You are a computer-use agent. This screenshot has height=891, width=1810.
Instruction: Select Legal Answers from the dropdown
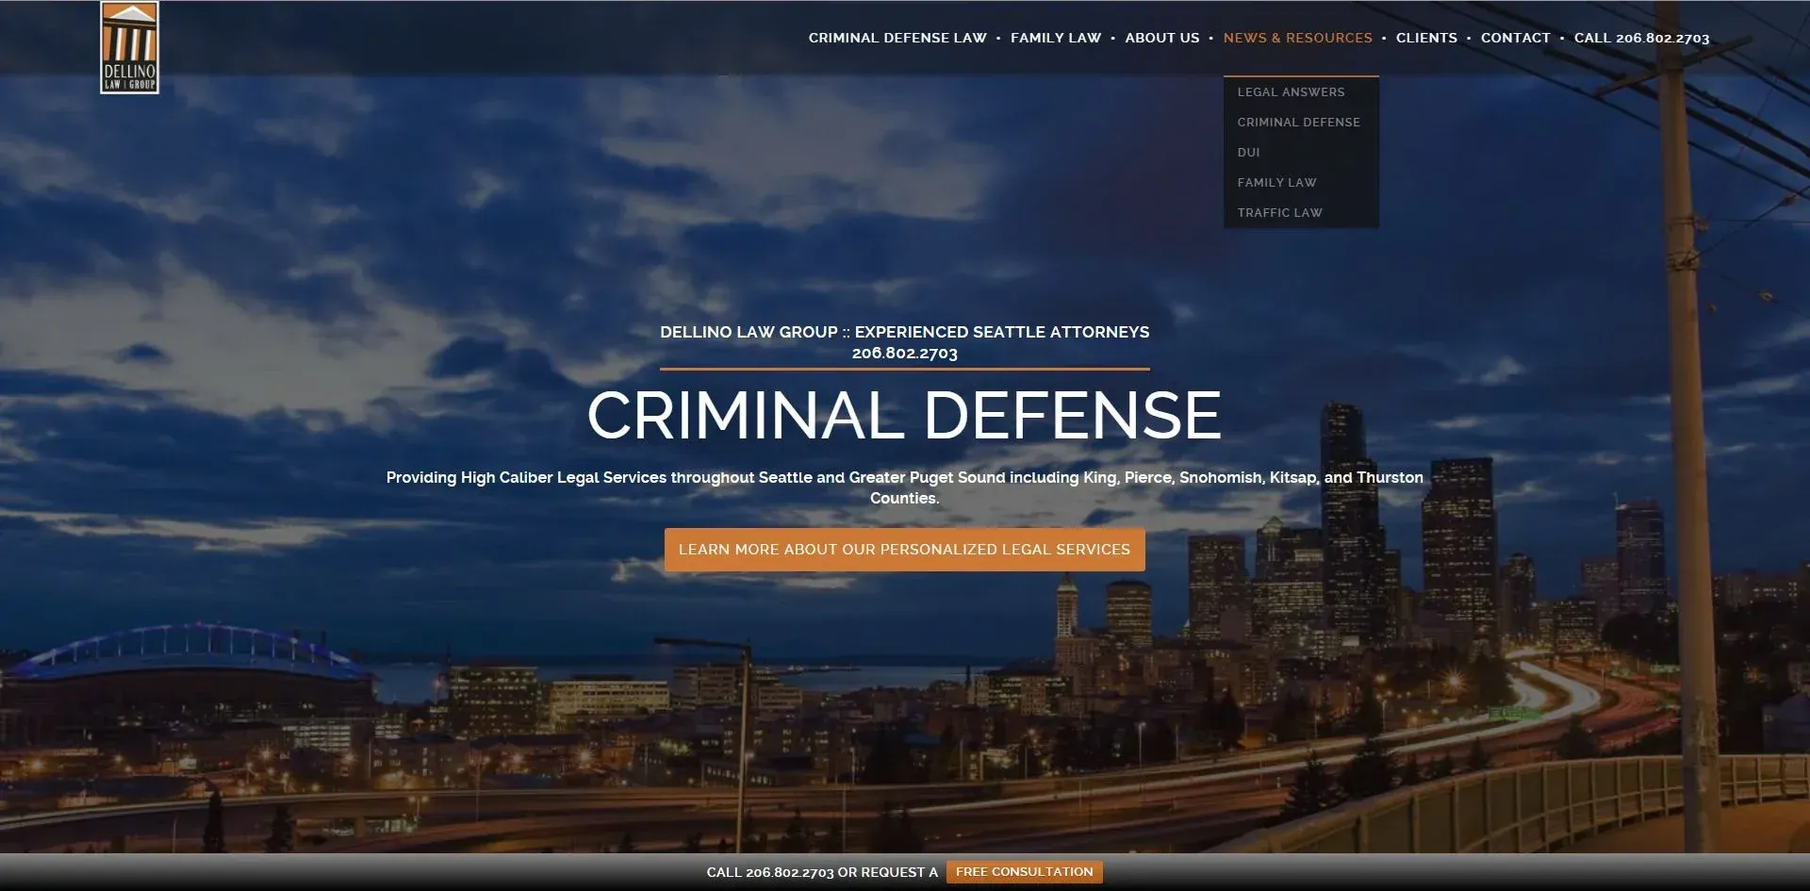click(x=1291, y=91)
